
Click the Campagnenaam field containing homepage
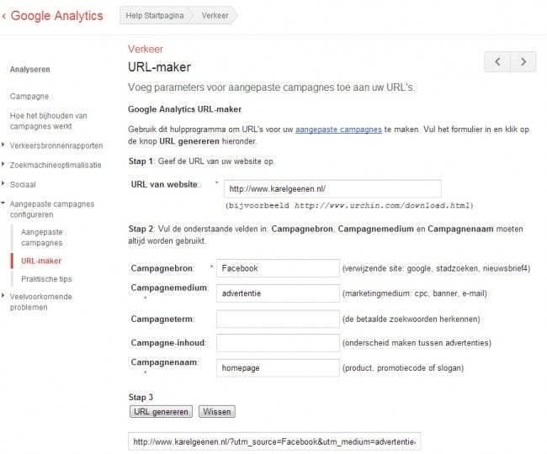tap(278, 368)
